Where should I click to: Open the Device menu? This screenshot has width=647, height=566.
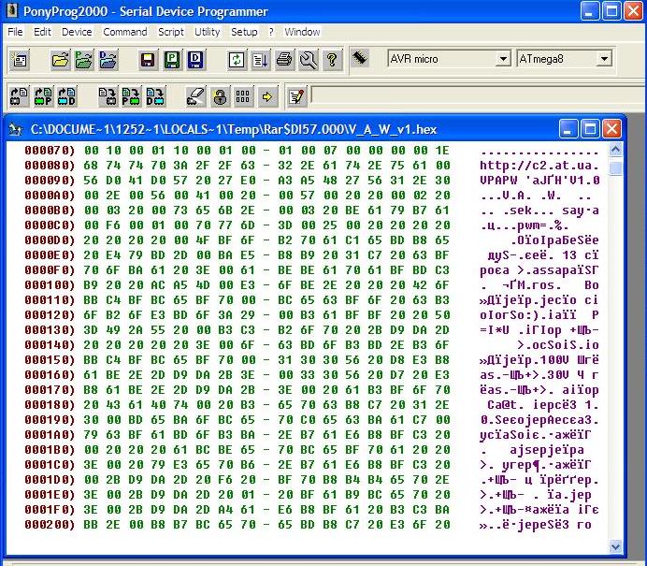click(77, 32)
